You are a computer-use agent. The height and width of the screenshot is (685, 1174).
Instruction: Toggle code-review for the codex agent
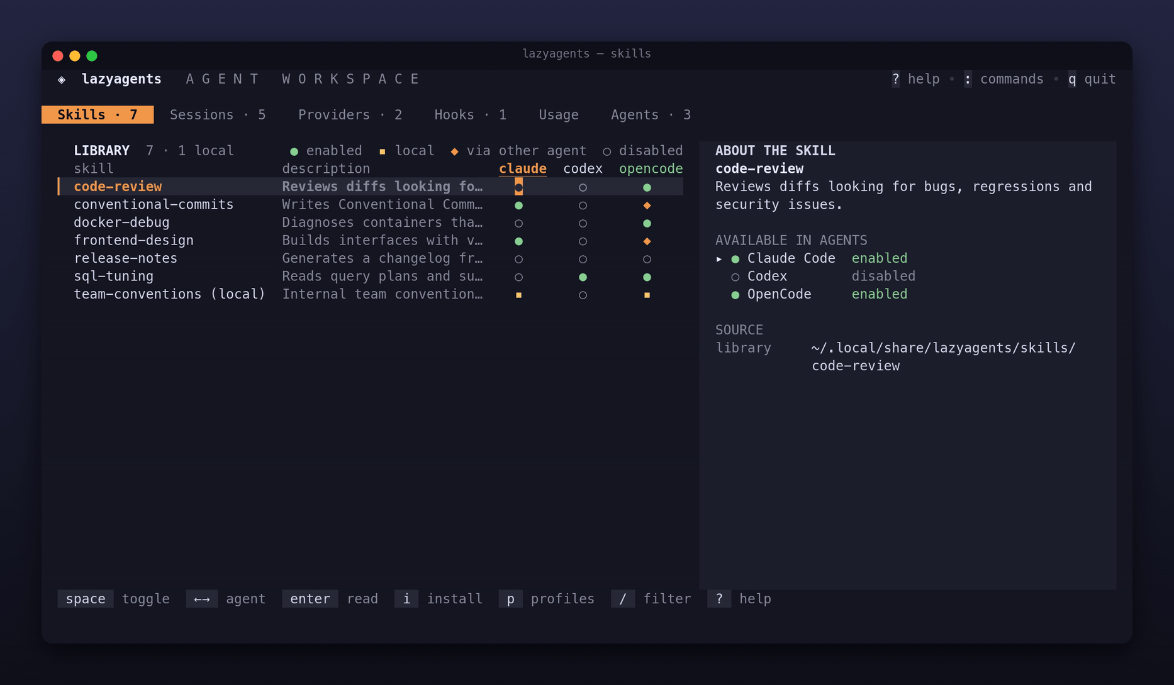click(x=583, y=187)
